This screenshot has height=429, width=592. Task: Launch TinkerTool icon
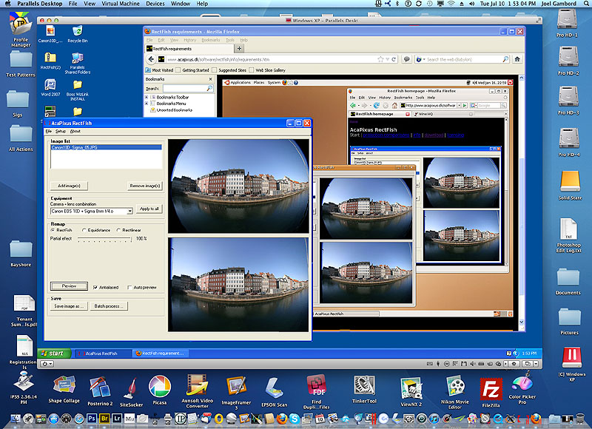364,386
